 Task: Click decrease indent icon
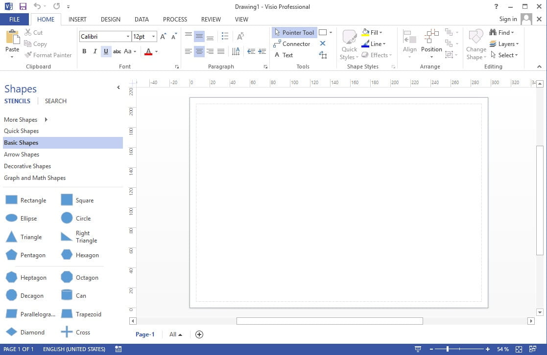pyautogui.click(x=251, y=51)
